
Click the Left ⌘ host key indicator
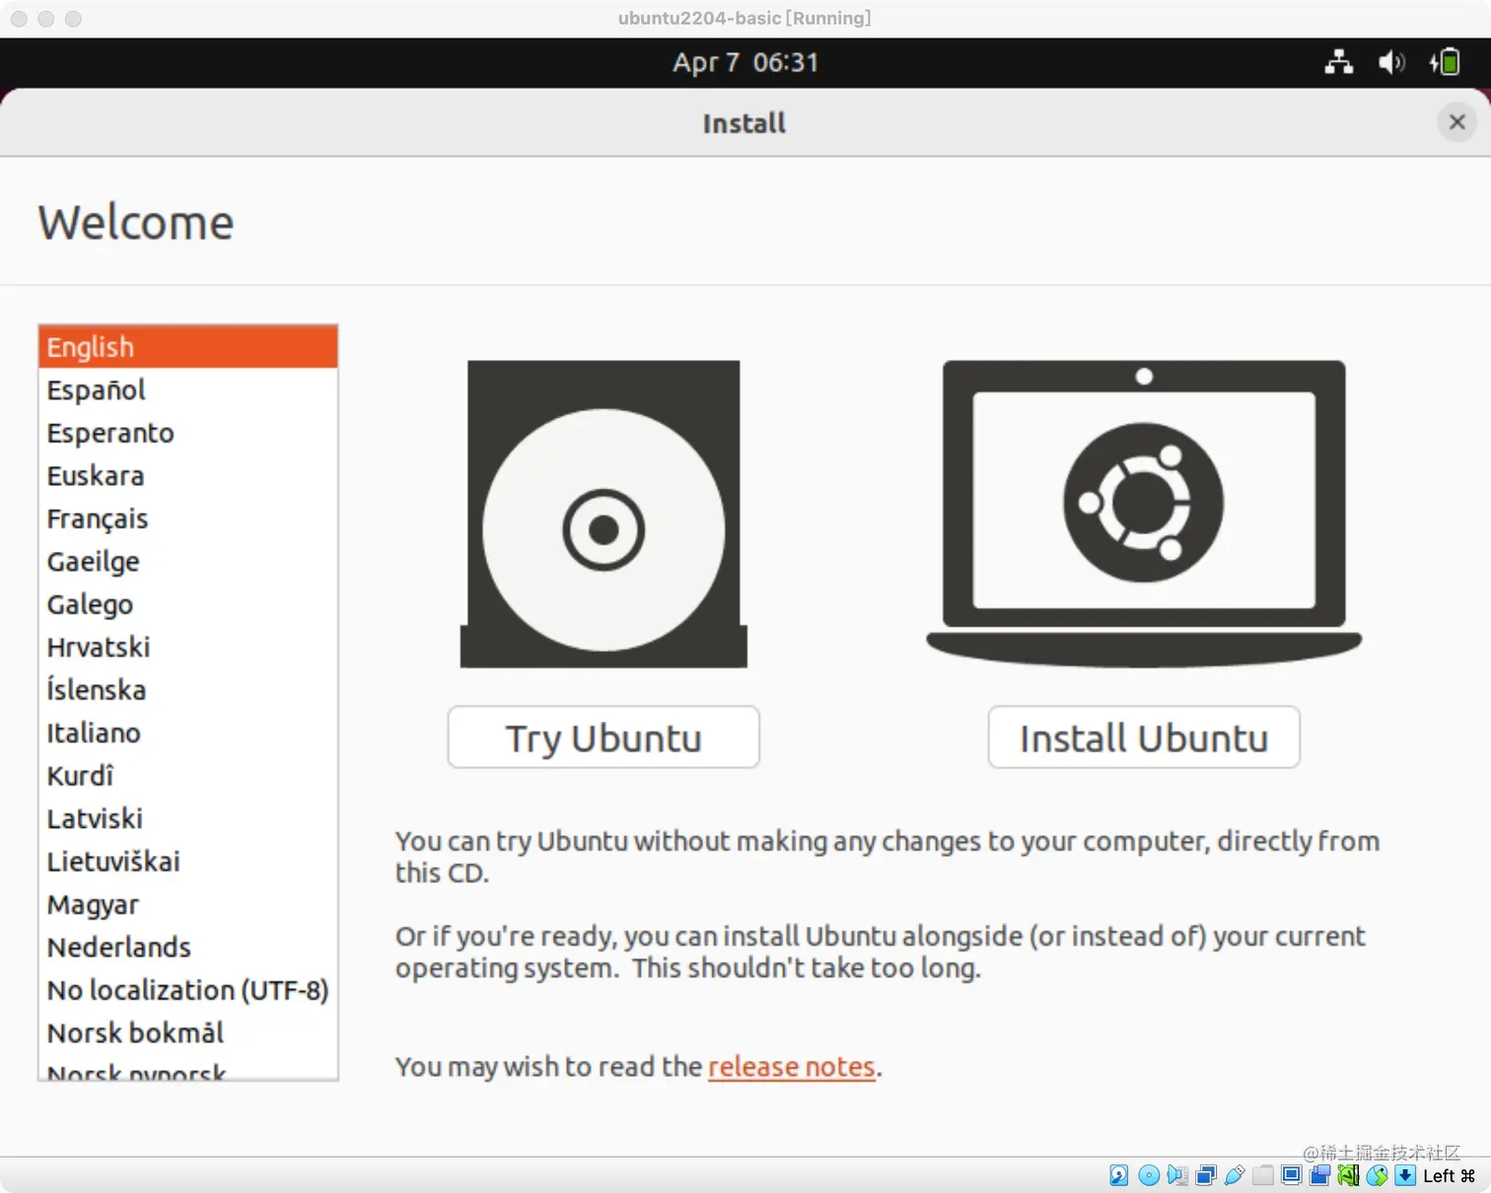1450,1175
